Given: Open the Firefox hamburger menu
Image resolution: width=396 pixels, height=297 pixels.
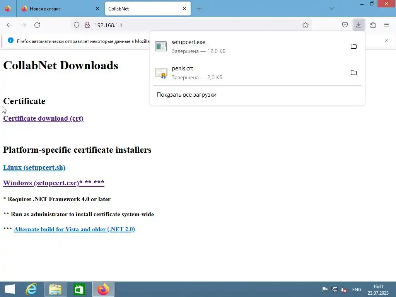Looking at the screenshot, I should coord(387,25).
